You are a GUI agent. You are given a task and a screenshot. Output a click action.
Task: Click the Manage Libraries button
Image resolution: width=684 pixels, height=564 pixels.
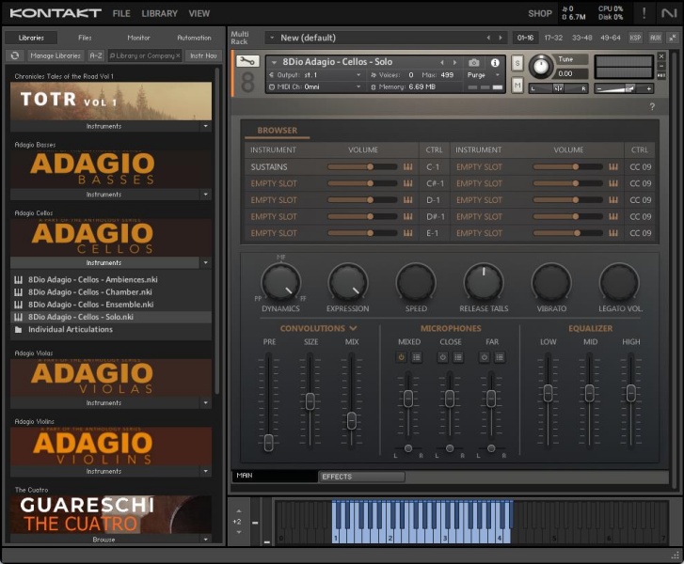pos(56,55)
